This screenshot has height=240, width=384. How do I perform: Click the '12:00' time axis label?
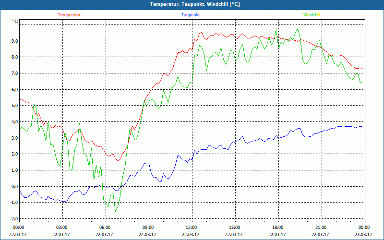tap(191, 228)
